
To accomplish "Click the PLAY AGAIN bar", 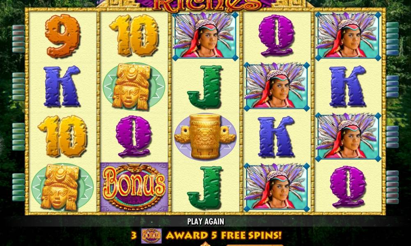I will [x=205, y=221].
